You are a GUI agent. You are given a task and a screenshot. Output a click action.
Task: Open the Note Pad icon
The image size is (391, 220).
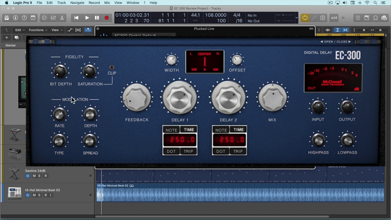[367, 18]
